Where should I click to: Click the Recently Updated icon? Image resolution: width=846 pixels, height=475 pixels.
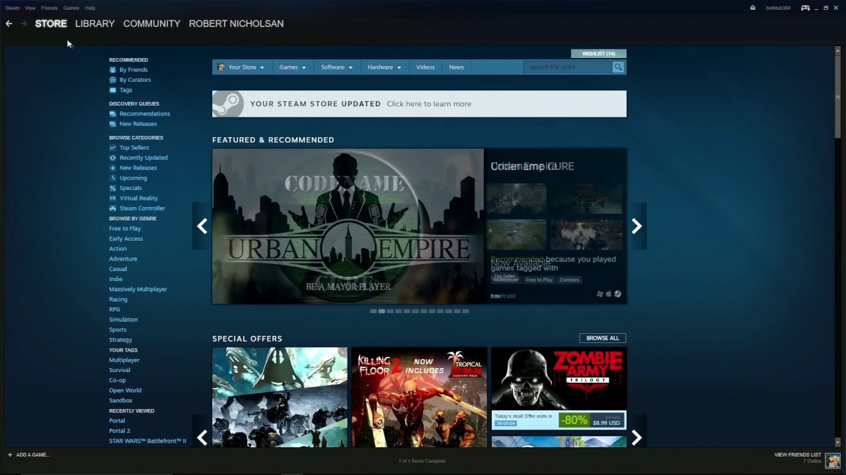coord(112,158)
